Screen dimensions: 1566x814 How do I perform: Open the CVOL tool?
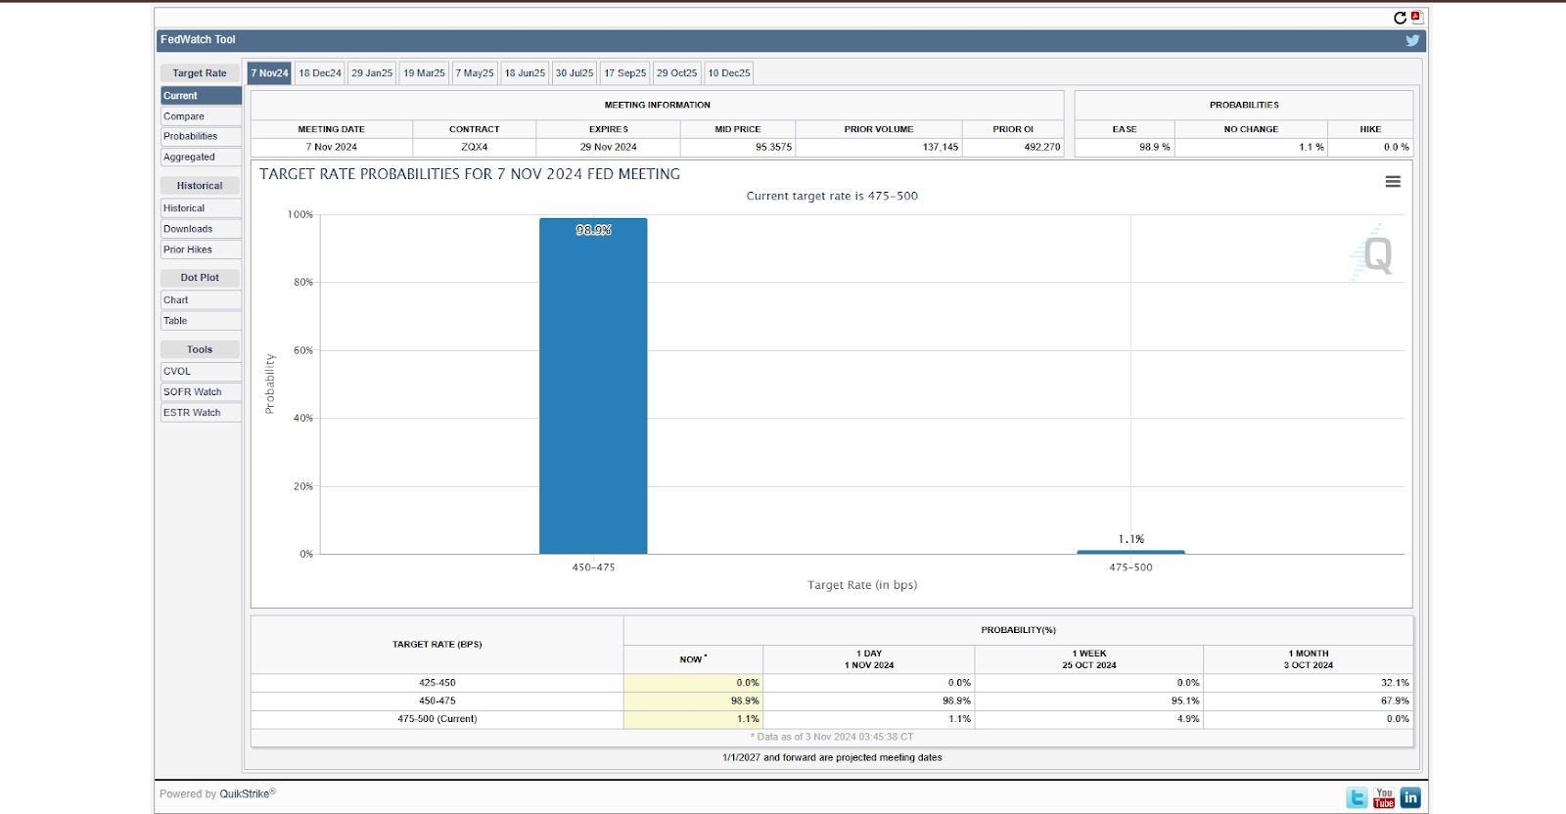point(201,372)
